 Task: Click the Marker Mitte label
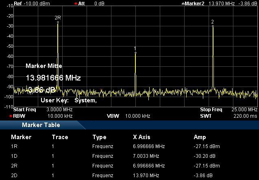point(44,66)
